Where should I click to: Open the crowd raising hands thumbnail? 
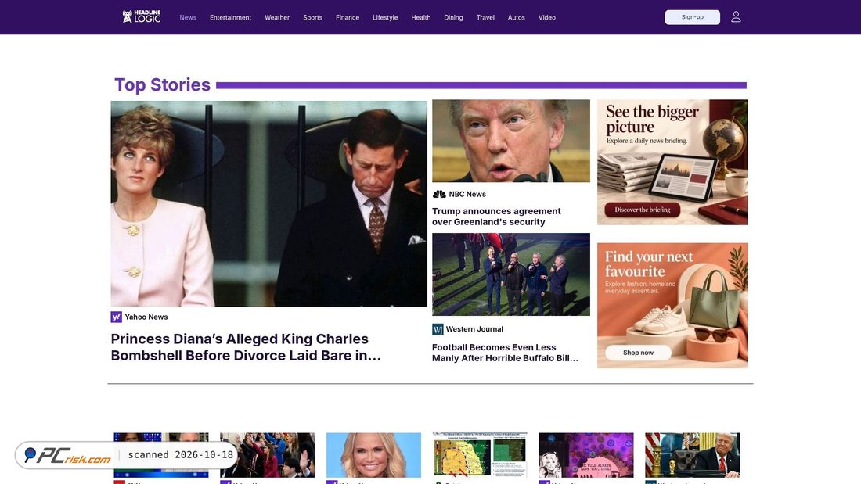268,455
